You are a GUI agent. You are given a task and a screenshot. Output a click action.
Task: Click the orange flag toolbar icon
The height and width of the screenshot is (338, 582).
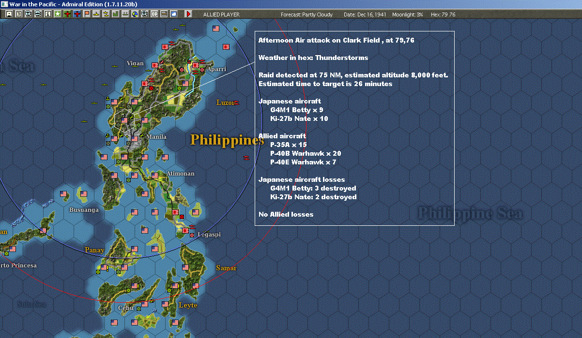87,15
